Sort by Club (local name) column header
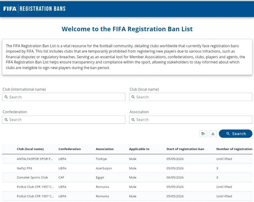This screenshot has width=254, height=202. [30, 149]
